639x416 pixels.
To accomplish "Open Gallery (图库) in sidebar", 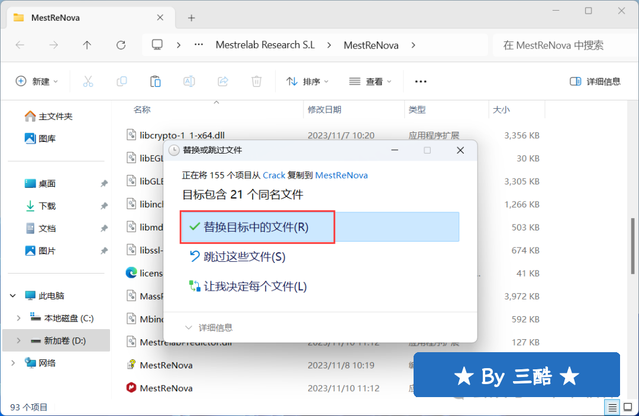I will coord(40,139).
